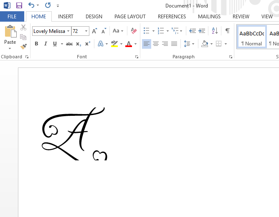Toggle Superscript formatting
Image resolution: width=279 pixels, height=217 pixels.
(x=88, y=44)
